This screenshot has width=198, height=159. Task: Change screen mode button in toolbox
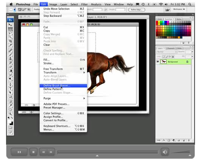click(10, 132)
